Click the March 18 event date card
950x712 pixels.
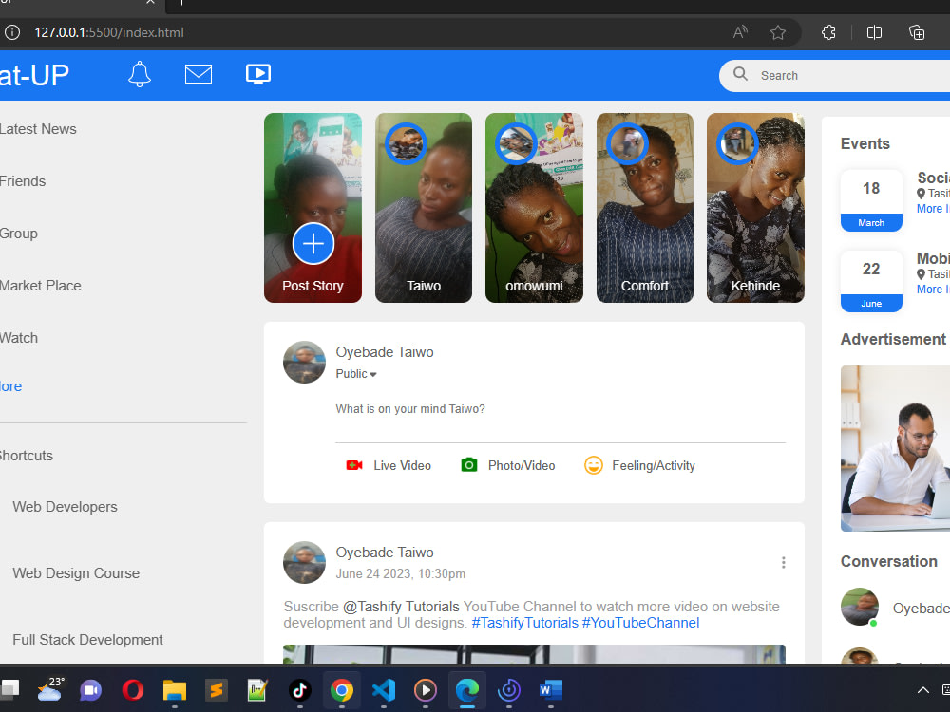[x=871, y=200]
